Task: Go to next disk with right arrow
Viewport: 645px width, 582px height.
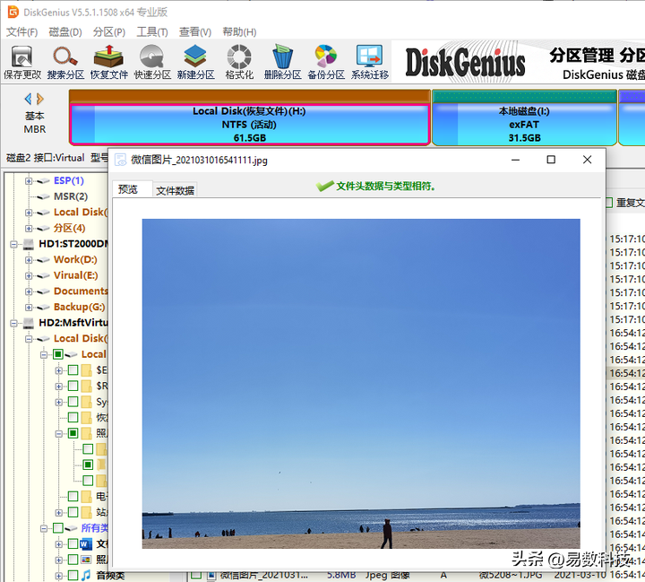Action: pyautogui.click(x=40, y=99)
